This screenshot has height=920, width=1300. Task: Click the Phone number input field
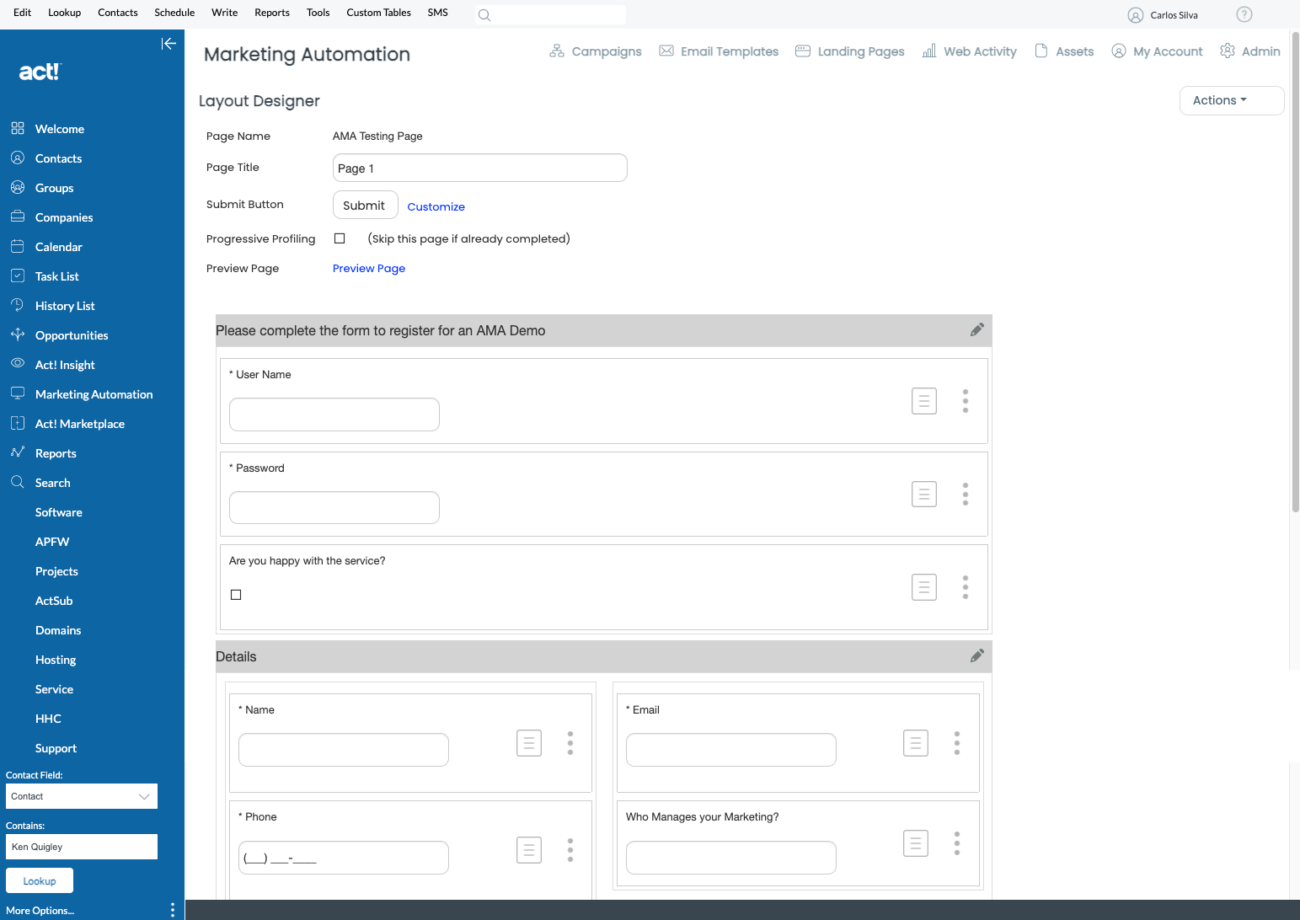pos(344,858)
